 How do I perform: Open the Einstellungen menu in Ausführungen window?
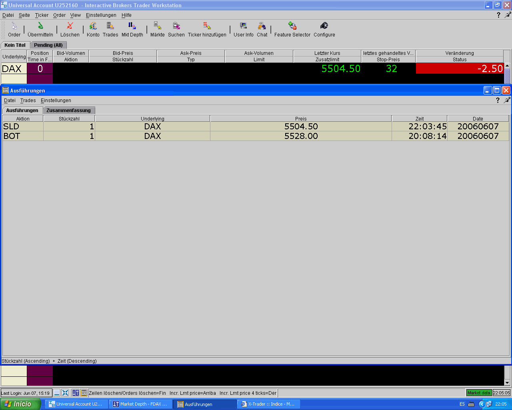pos(56,100)
